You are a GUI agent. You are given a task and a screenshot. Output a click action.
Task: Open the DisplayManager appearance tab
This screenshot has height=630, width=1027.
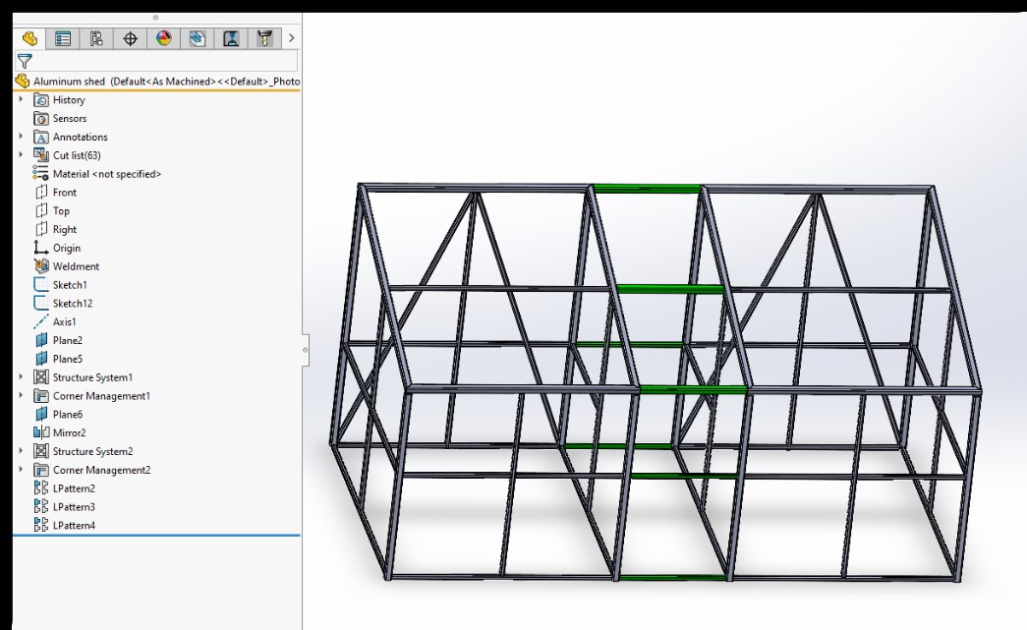[164, 38]
